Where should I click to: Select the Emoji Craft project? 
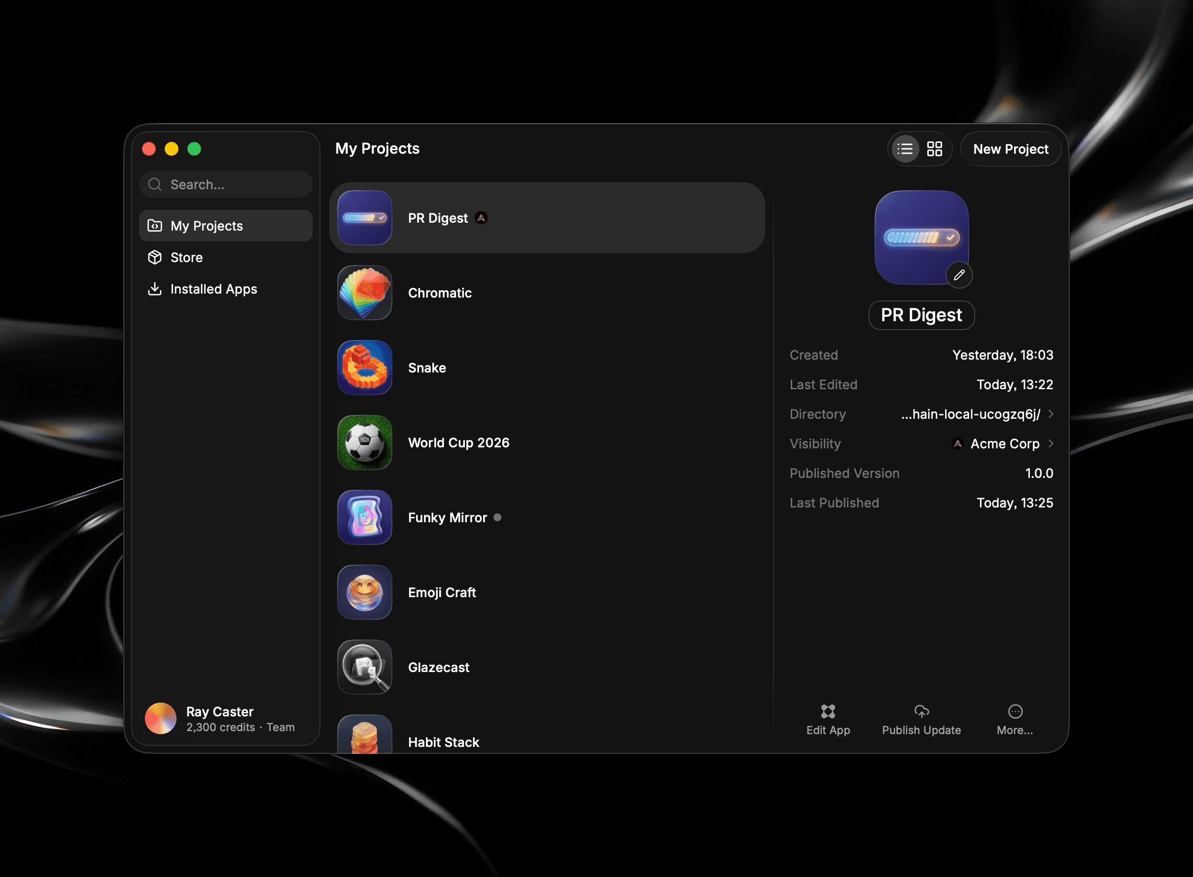(x=547, y=592)
